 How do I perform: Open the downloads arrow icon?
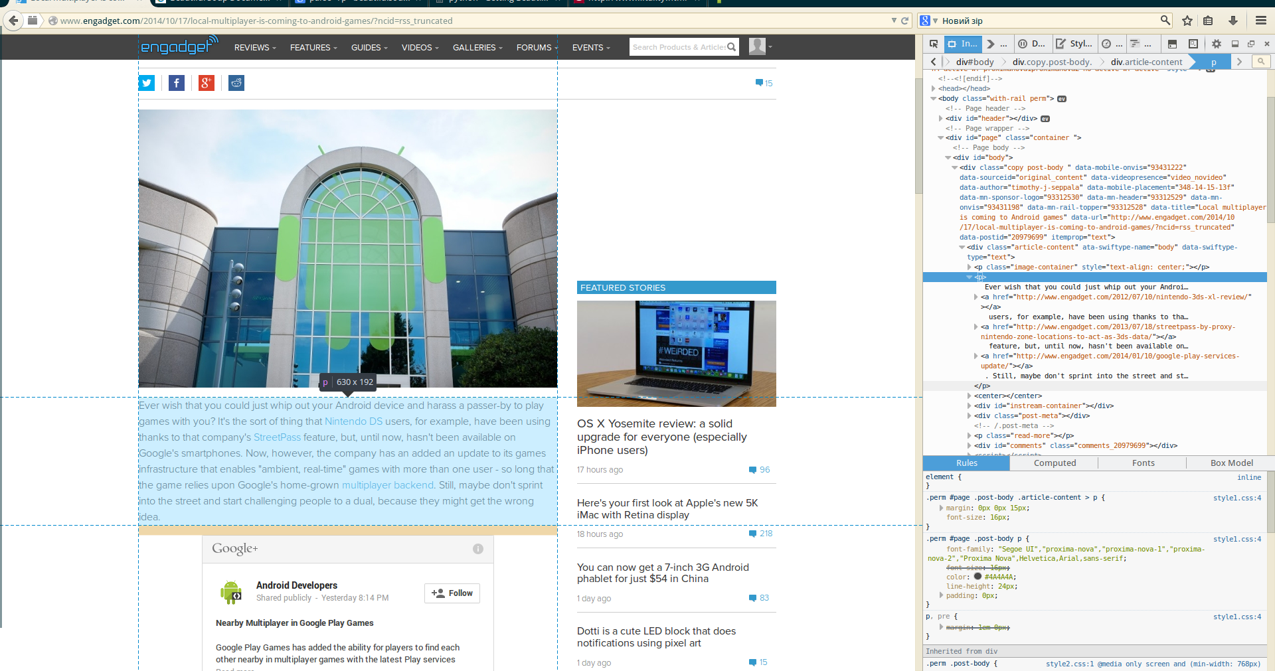(x=1233, y=21)
